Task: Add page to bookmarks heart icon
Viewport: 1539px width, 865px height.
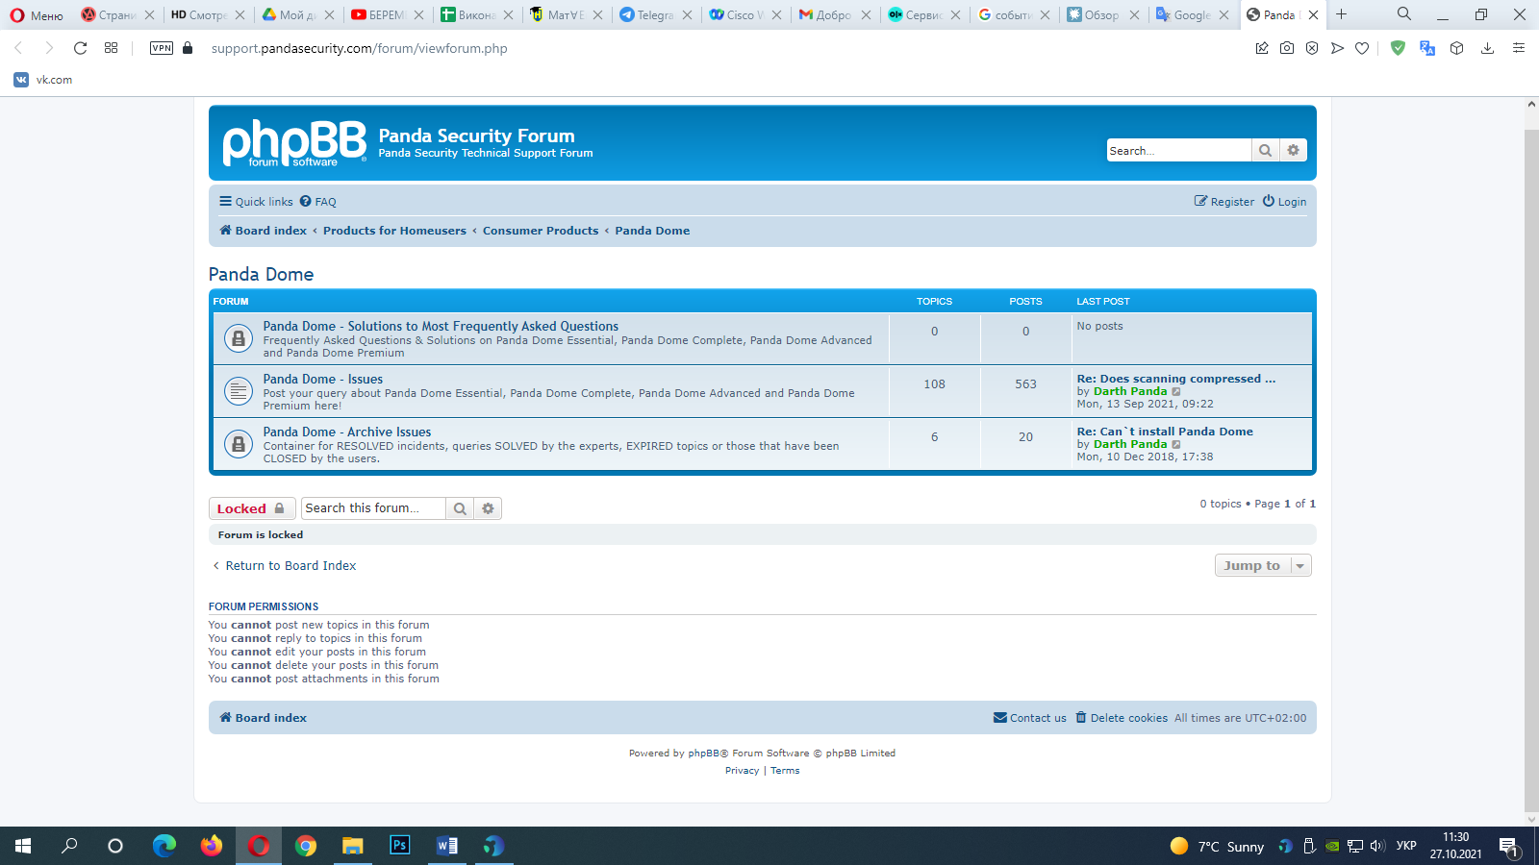Action: click(1362, 48)
